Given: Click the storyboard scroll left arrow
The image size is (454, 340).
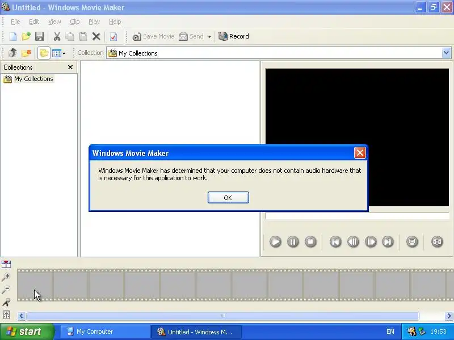Looking at the screenshot, I should pos(21,316).
